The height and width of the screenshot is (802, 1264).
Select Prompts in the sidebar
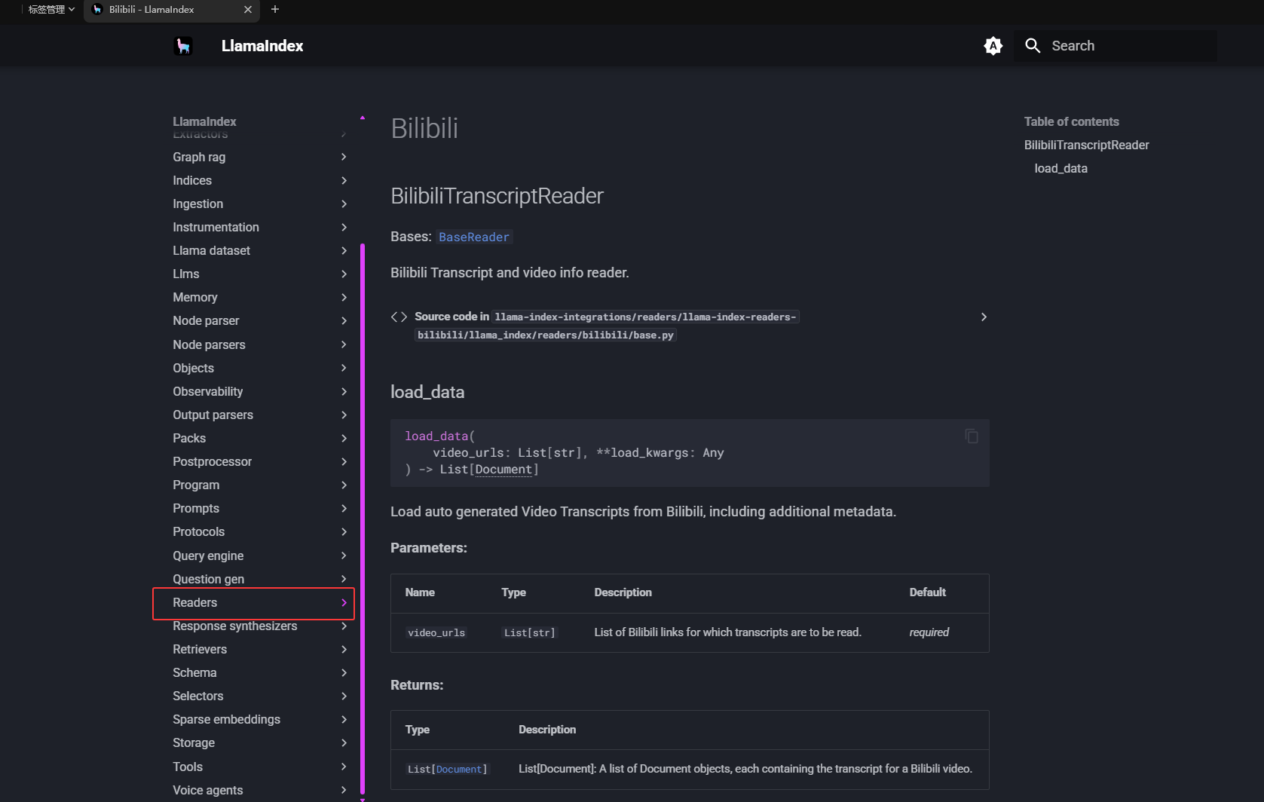click(x=196, y=508)
